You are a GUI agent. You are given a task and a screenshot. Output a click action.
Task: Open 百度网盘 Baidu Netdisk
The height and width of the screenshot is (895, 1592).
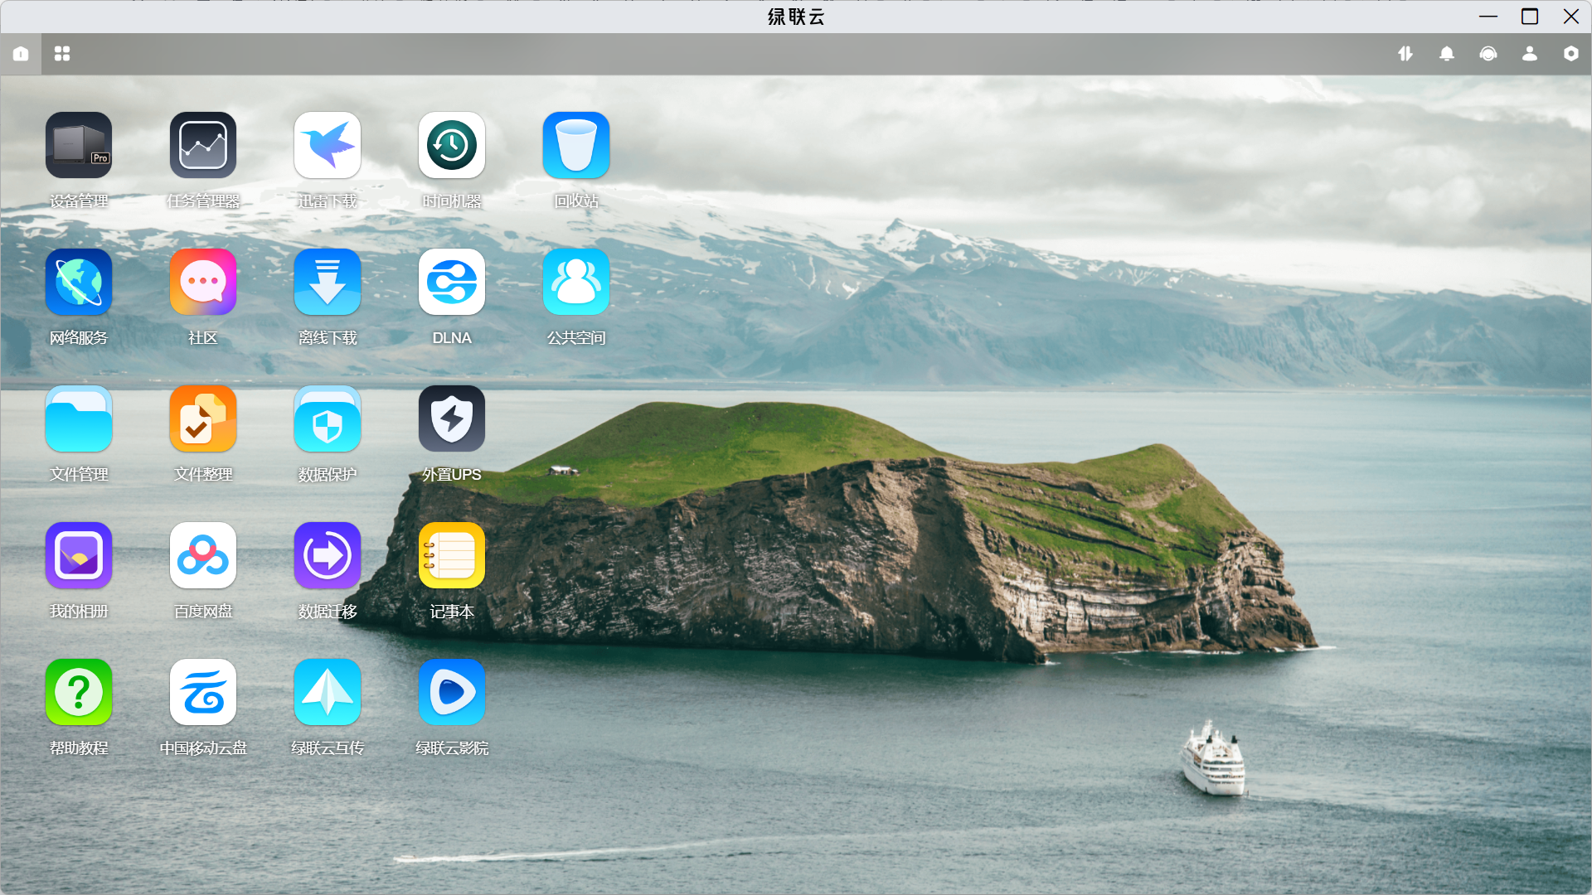tap(203, 556)
